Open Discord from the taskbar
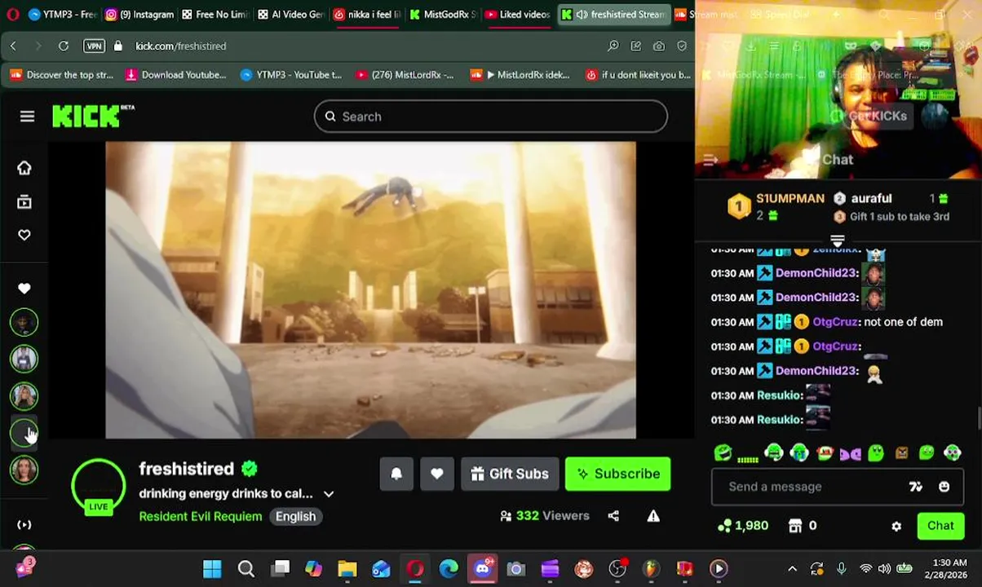The width and height of the screenshot is (982, 587). click(x=482, y=569)
